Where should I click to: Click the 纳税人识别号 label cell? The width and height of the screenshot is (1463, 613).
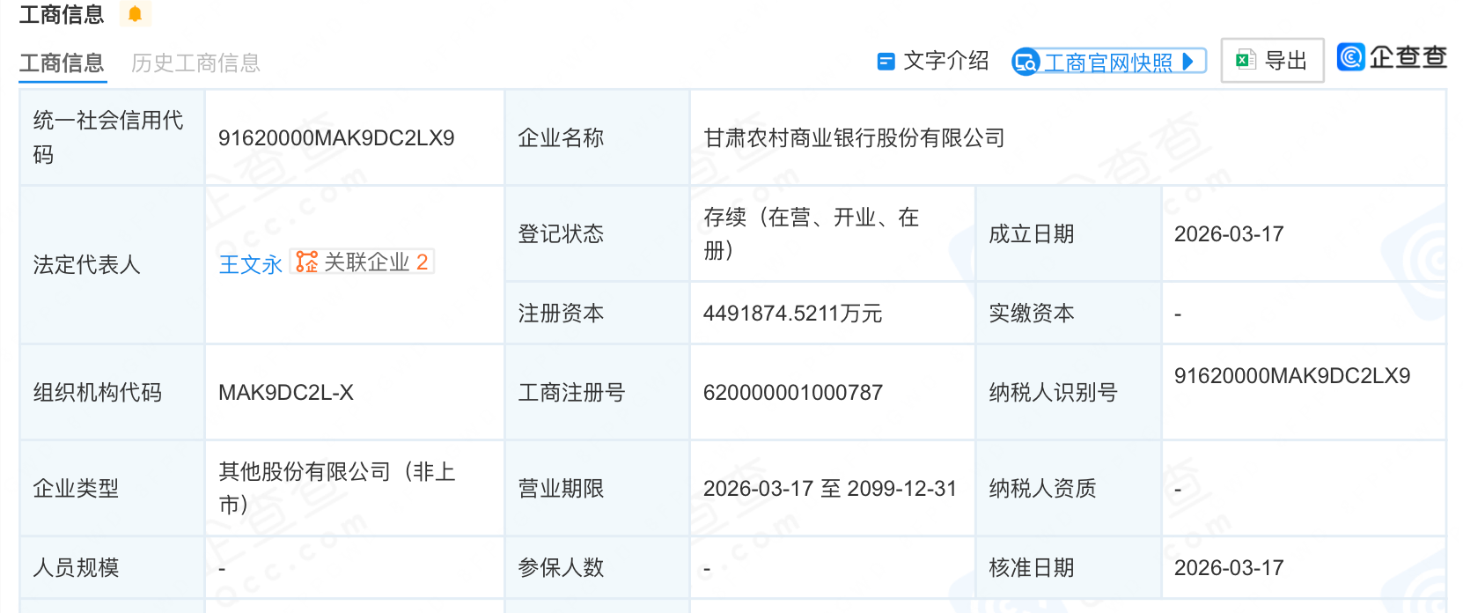tap(1068, 392)
